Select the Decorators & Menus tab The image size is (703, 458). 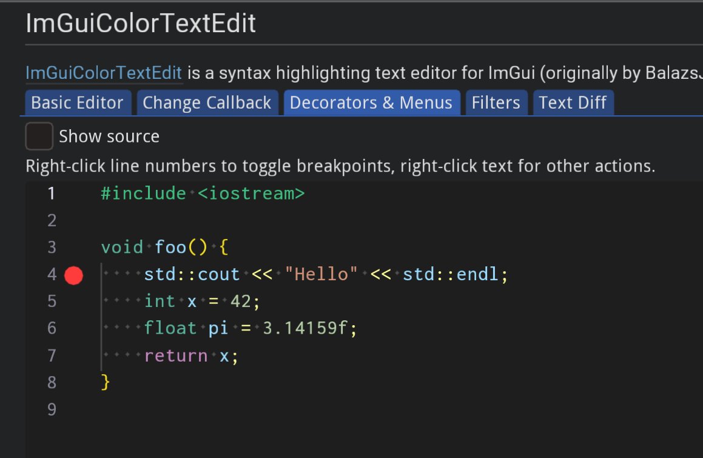point(371,103)
